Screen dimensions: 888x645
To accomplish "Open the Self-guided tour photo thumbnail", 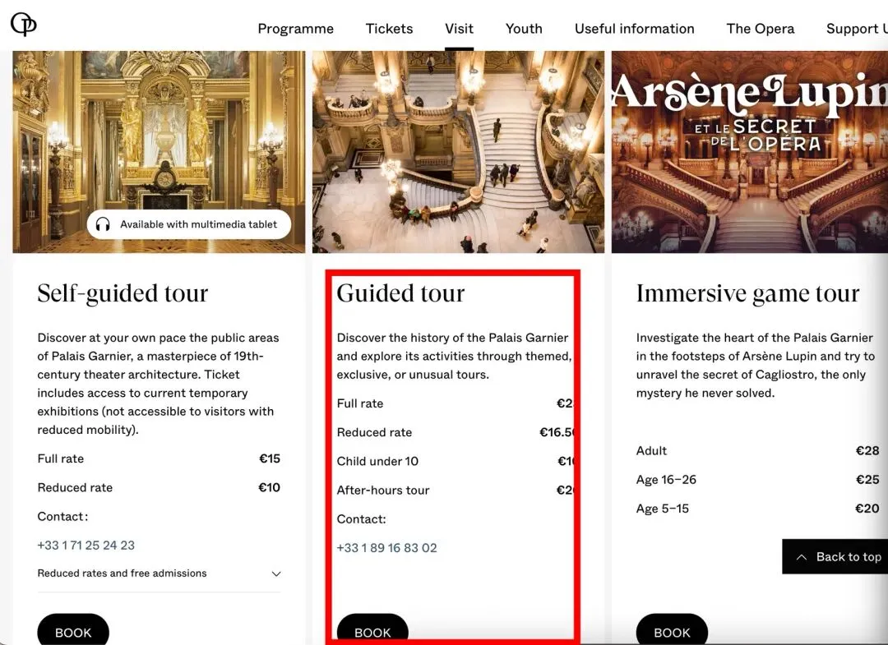I will pyautogui.click(x=159, y=152).
